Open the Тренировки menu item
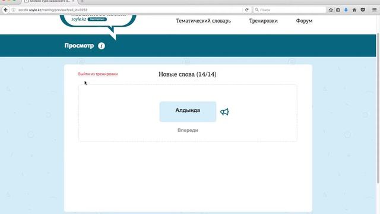Screen dimensions: 380x214 264,21
